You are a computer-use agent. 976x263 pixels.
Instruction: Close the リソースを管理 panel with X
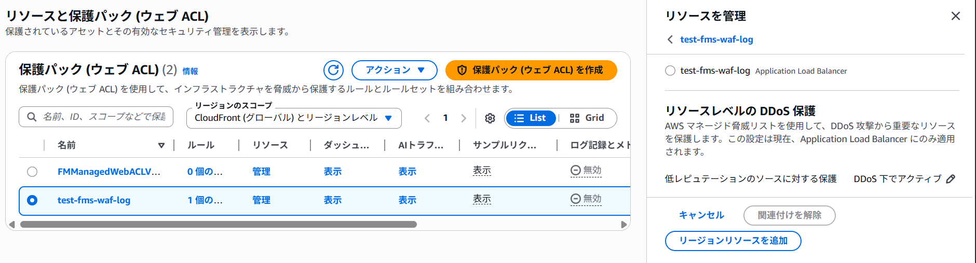point(955,16)
